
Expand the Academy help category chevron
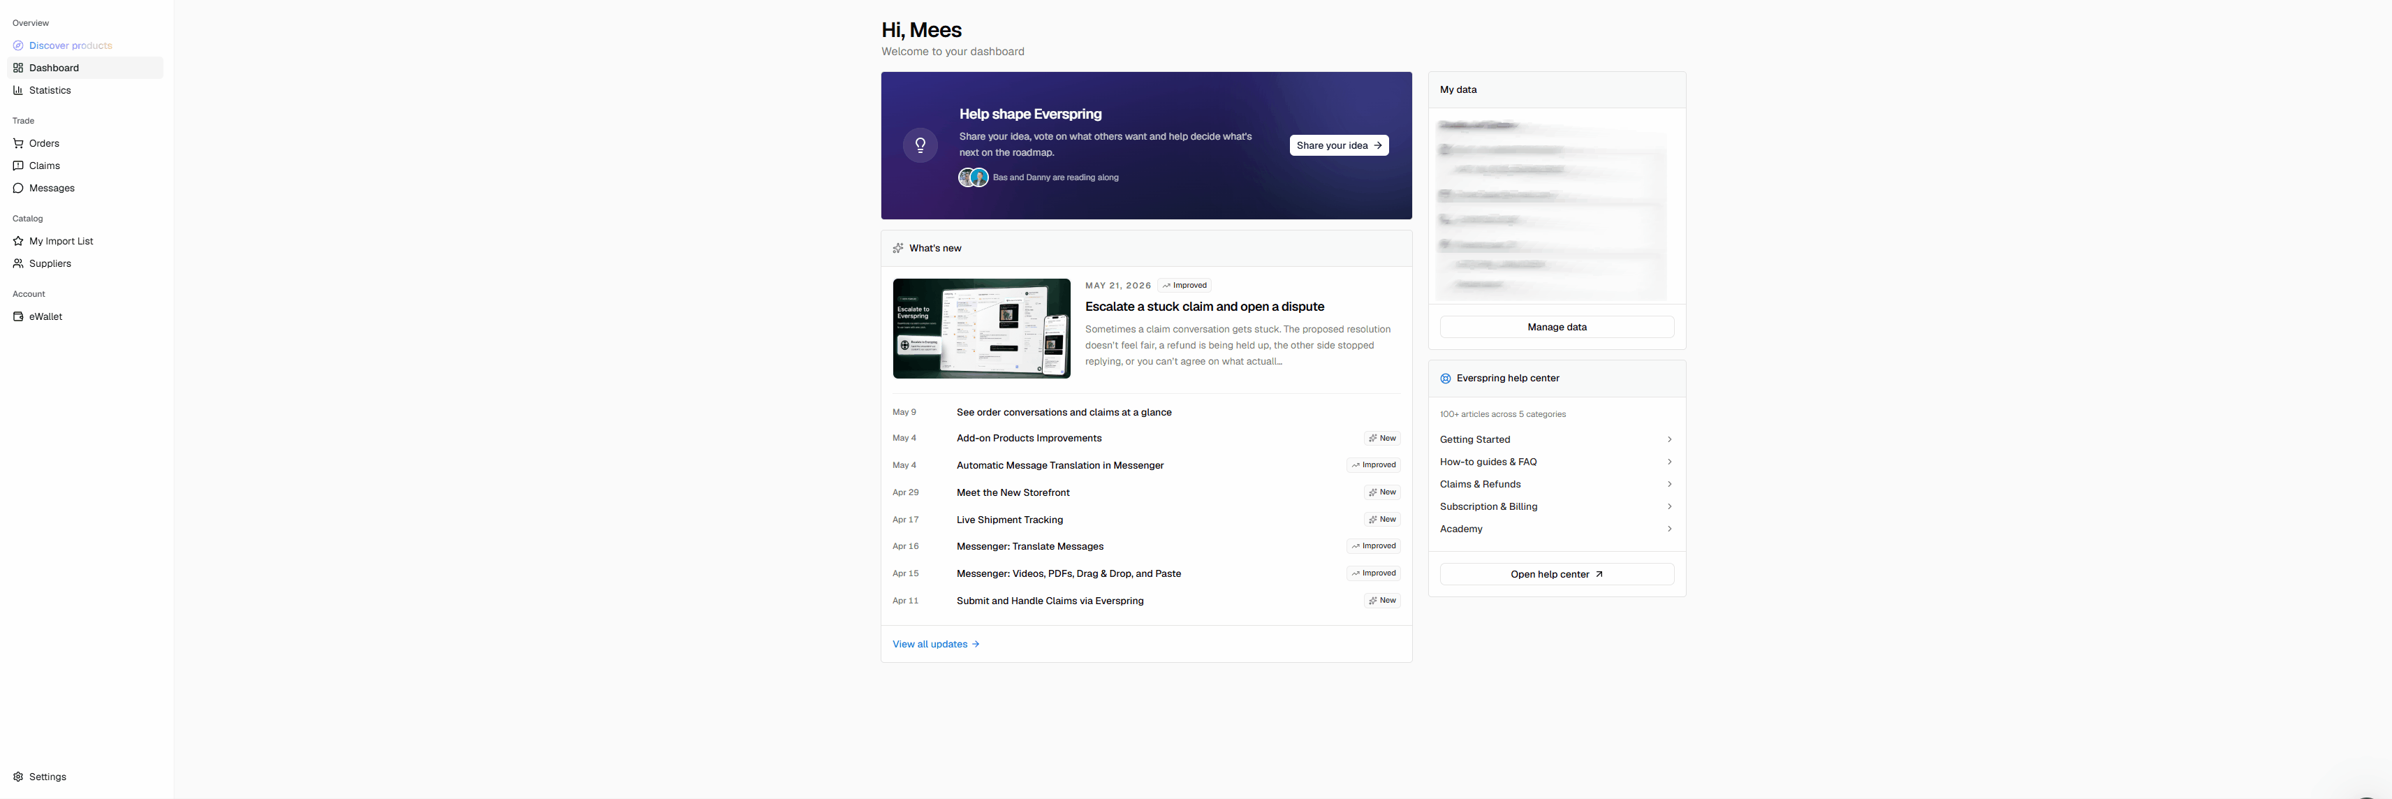pyautogui.click(x=1668, y=529)
